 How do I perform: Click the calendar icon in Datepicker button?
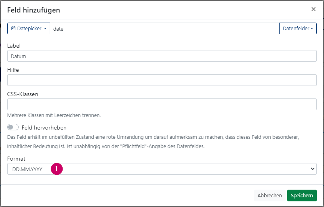(x=13, y=29)
